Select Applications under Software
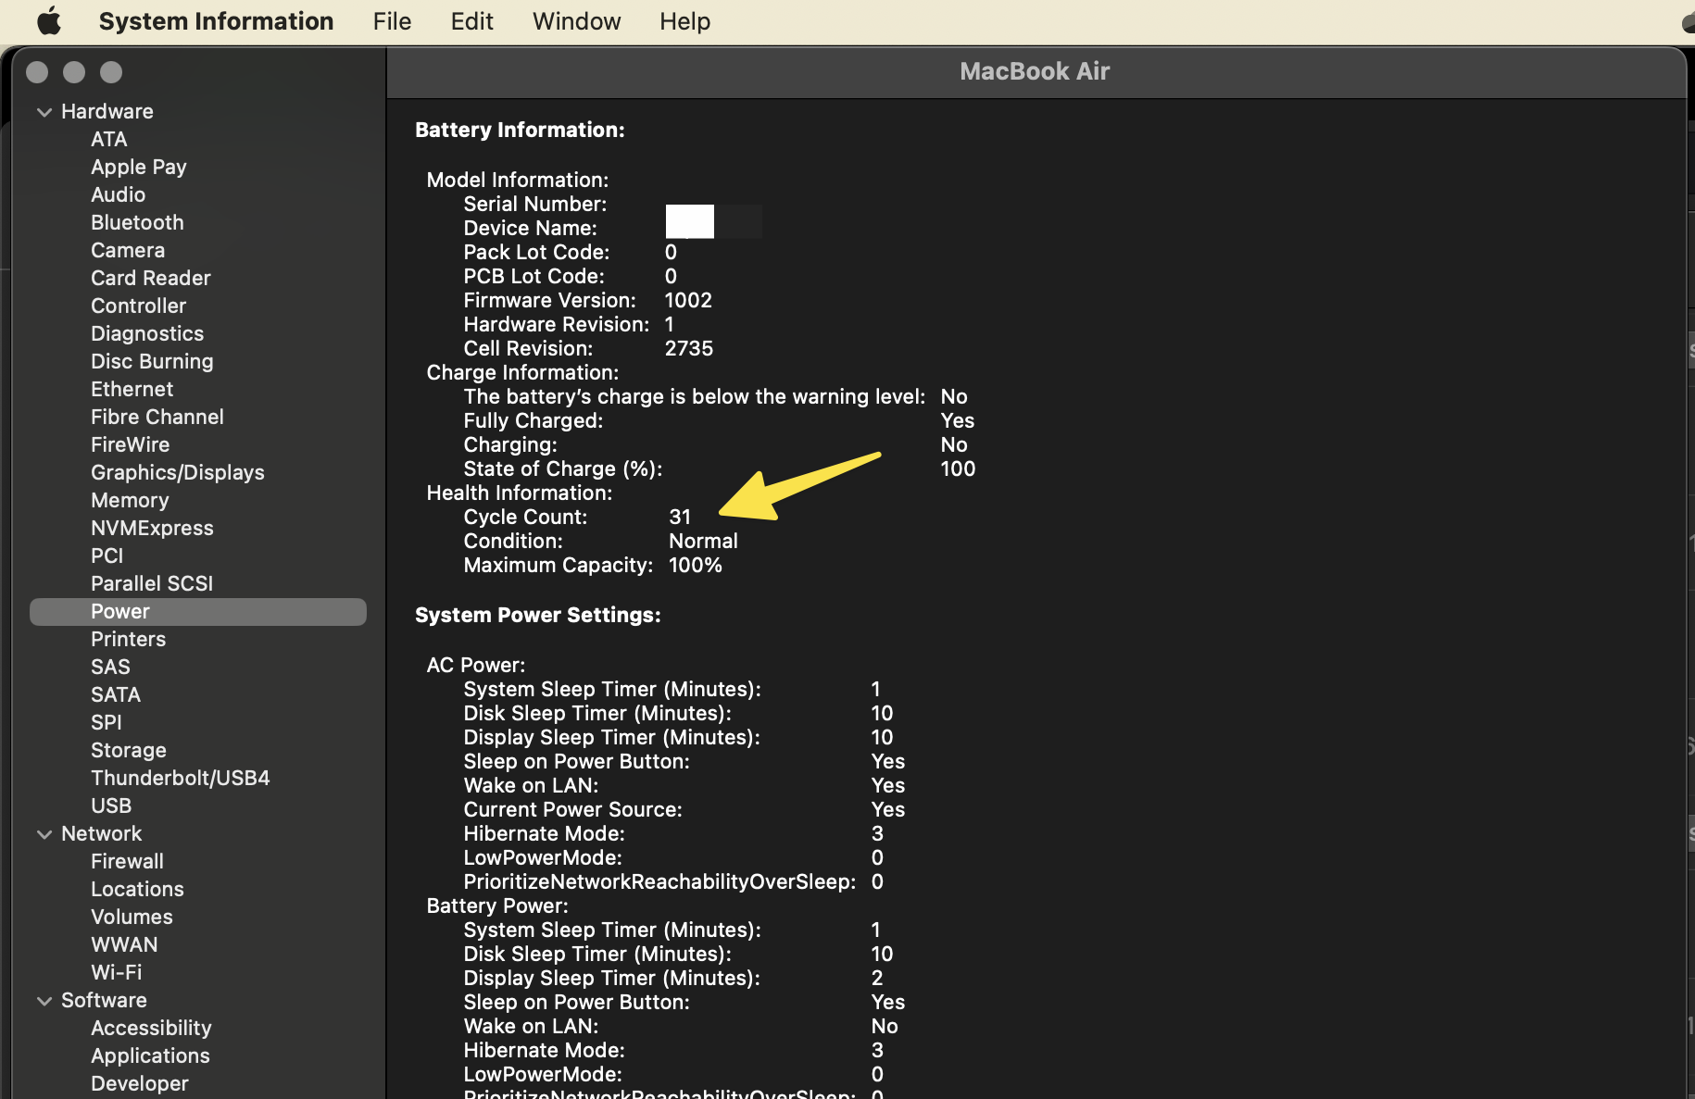Screen dimensions: 1695x1099 coord(150,1055)
